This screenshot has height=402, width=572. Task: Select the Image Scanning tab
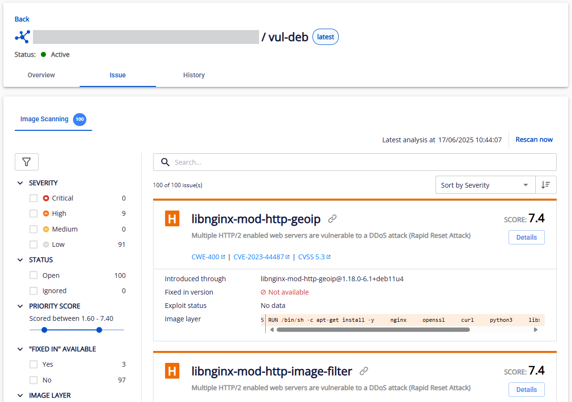pos(53,119)
